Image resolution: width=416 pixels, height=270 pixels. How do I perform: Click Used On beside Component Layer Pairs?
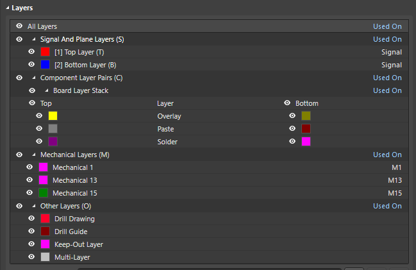pos(387,78)
